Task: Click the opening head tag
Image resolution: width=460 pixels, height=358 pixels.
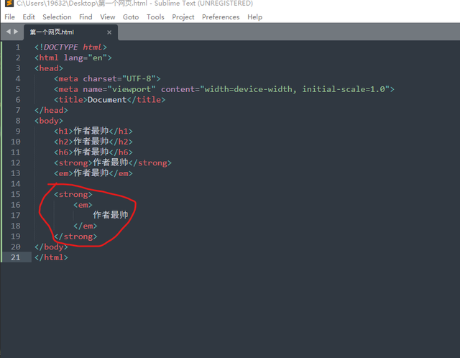Action: coord(49,68)
